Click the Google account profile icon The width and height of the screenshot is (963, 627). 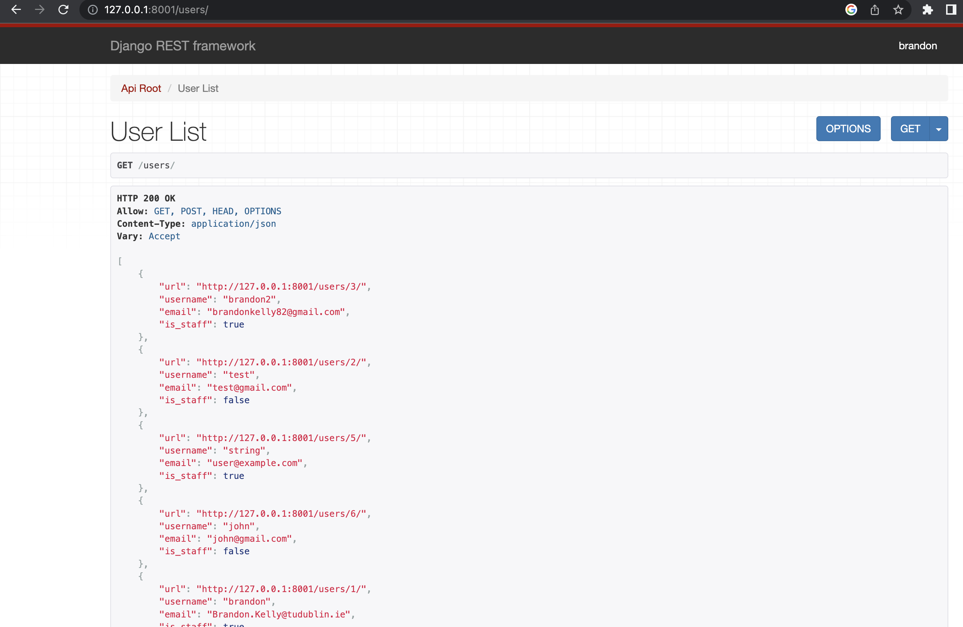(x=851, y=10)
